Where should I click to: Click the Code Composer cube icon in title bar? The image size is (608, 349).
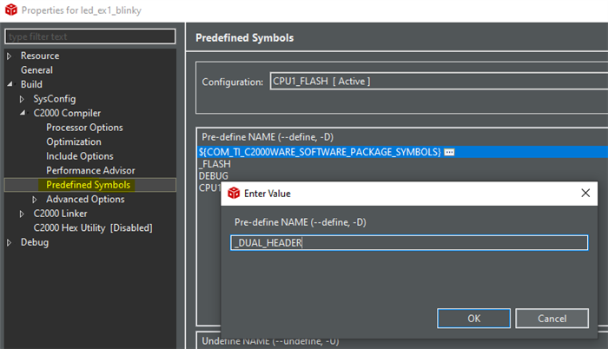(x=11, y=10)
